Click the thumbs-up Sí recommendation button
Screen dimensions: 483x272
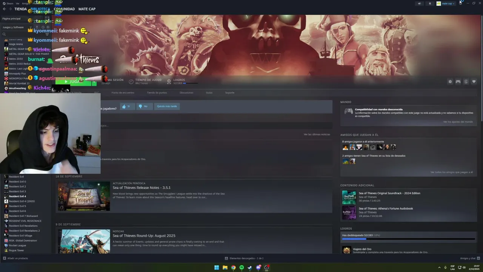[x=128, y=107]
